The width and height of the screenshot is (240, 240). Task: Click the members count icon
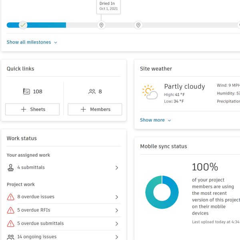(92, 92)
